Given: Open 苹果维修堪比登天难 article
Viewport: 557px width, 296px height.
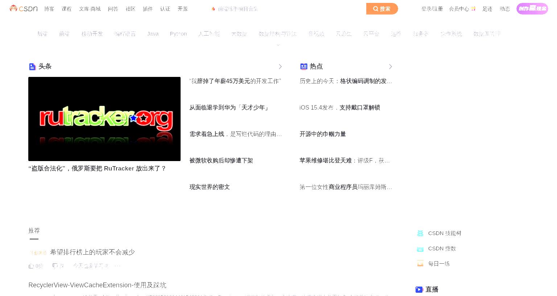Looking at the screenshot, I should (345, 161).
